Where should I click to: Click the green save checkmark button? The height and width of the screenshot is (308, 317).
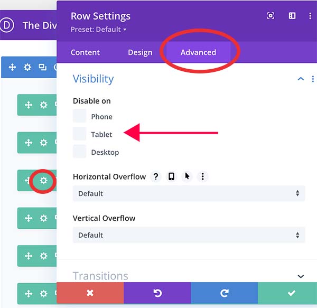point(292,293)
